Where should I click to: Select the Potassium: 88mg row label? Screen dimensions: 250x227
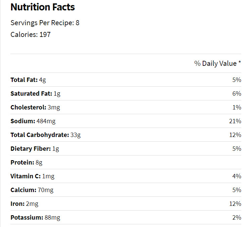[35, 218]
